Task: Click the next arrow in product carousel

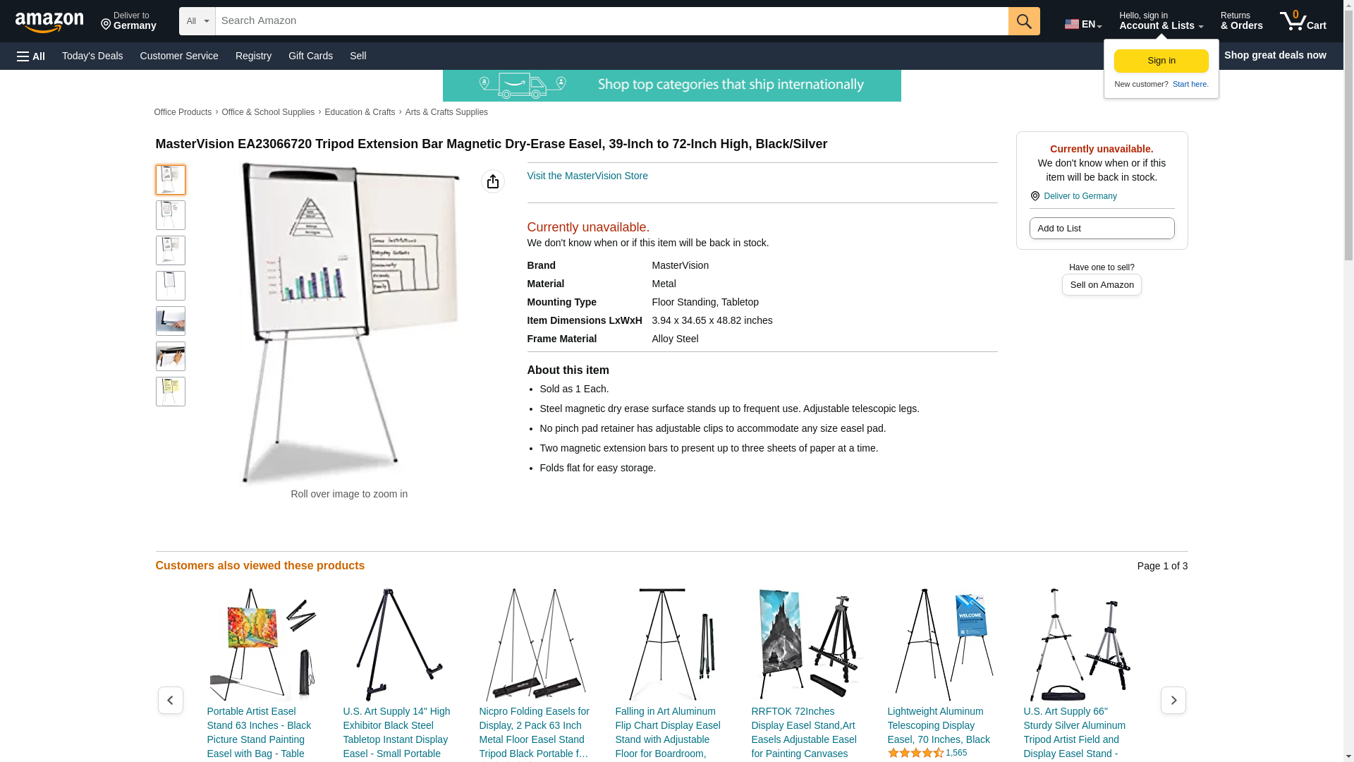Action: pos(1173,700)
